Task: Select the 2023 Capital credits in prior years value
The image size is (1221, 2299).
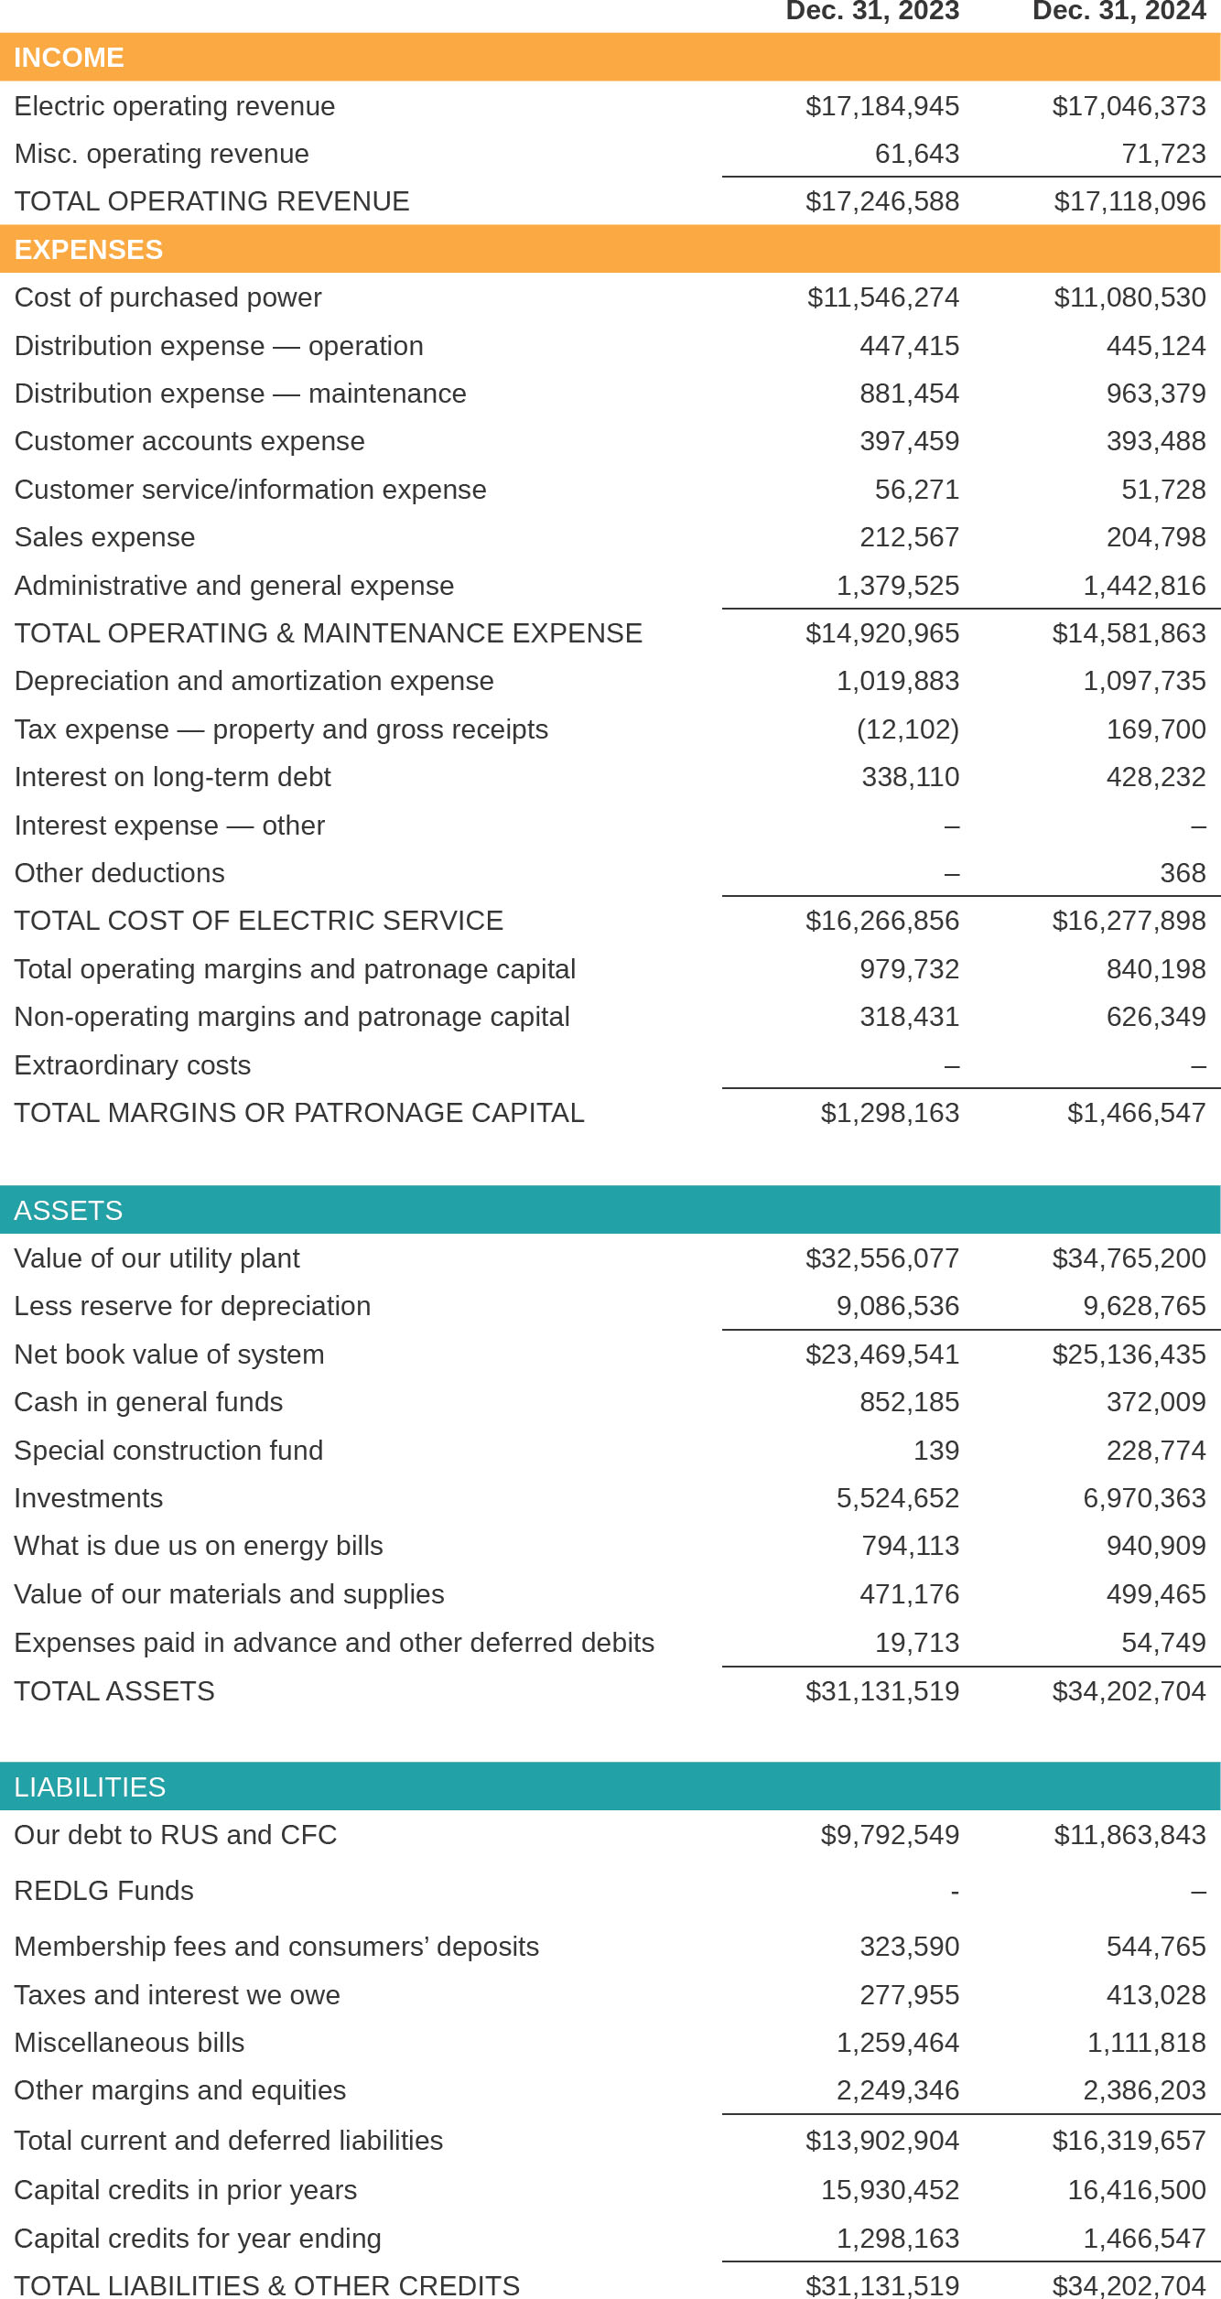Action: [x=890, y=2190]
